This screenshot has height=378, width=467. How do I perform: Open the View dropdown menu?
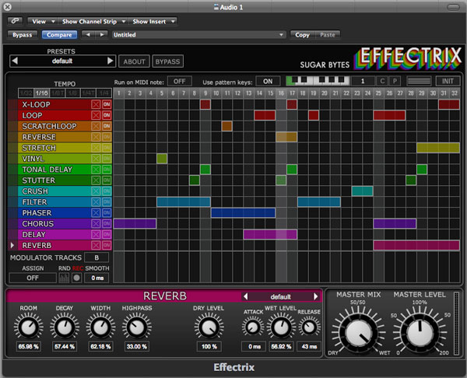click(43, 22)
